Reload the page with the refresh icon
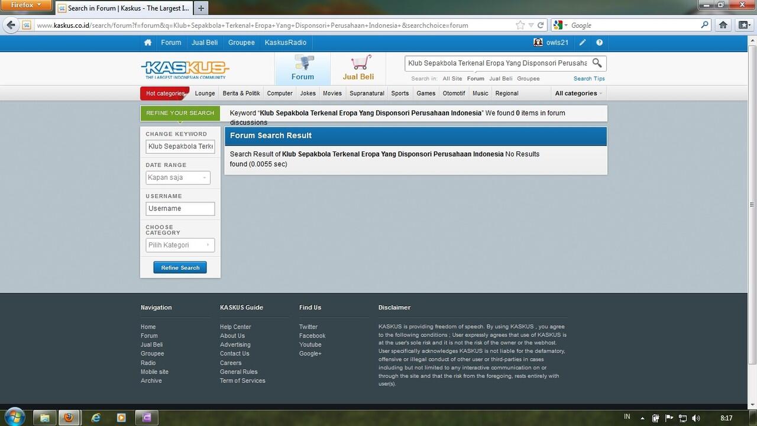Screen dimensions: 757x426 [x=541, y=25]
